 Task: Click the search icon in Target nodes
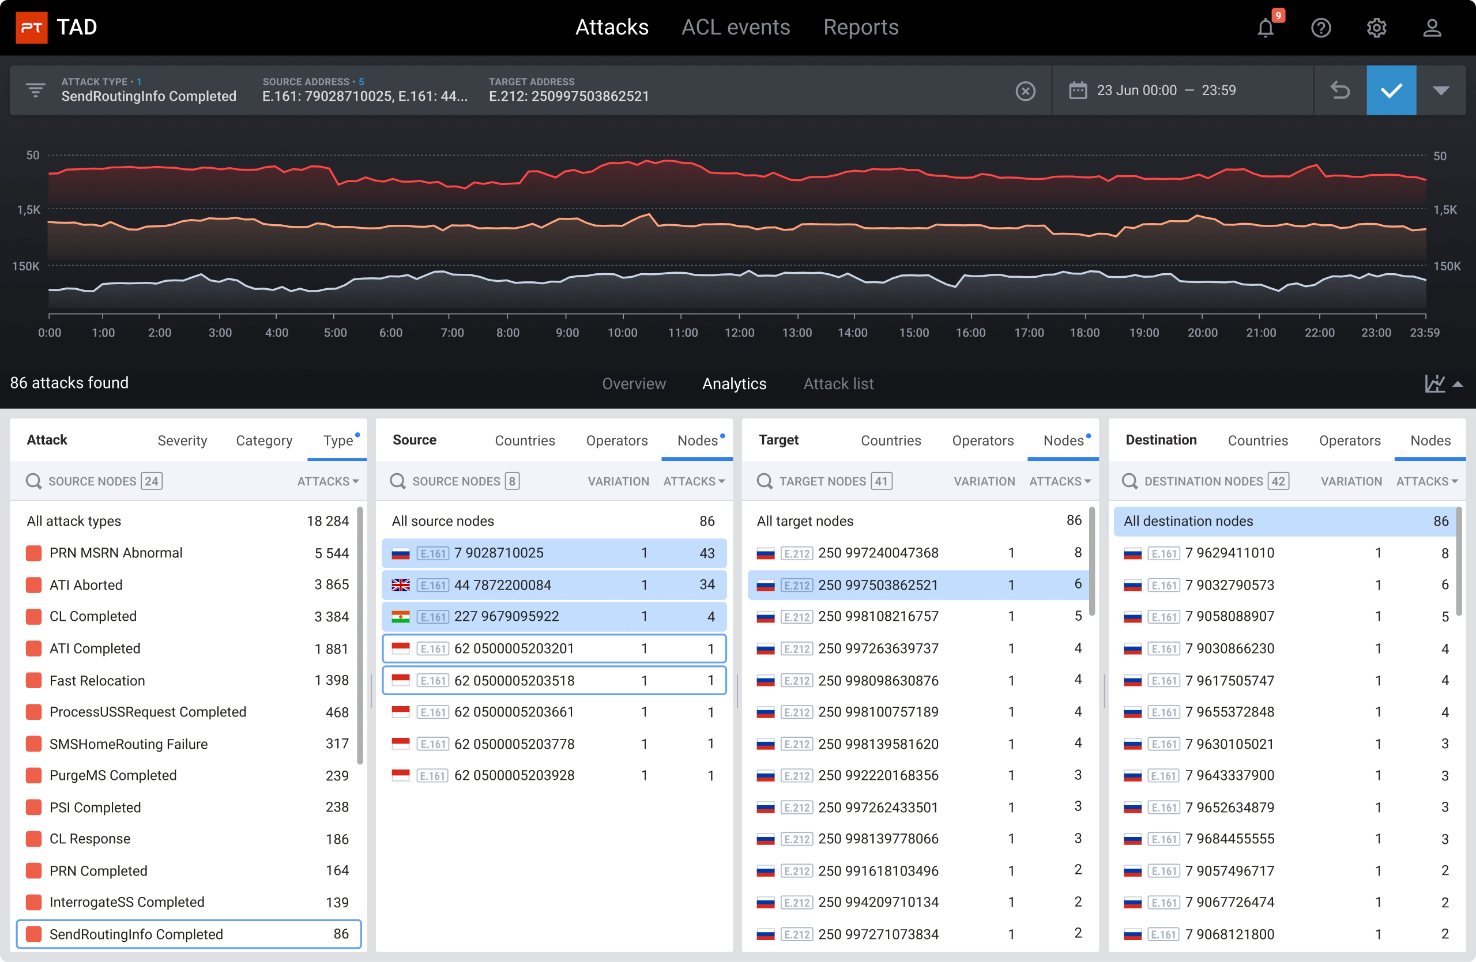(765, 482)
